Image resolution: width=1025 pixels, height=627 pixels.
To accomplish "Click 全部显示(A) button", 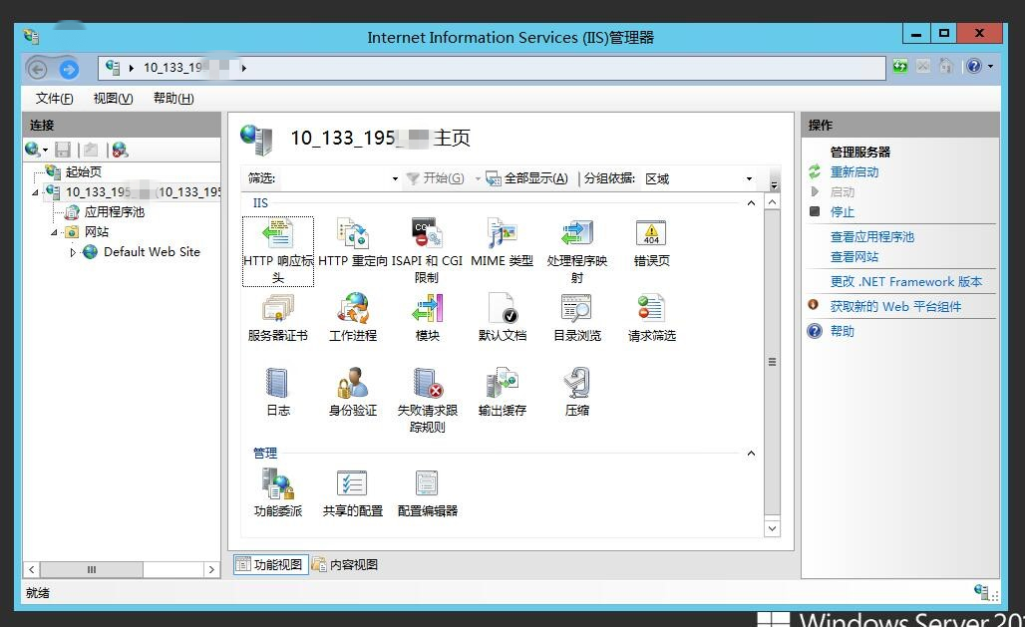I will click(526, 178).
